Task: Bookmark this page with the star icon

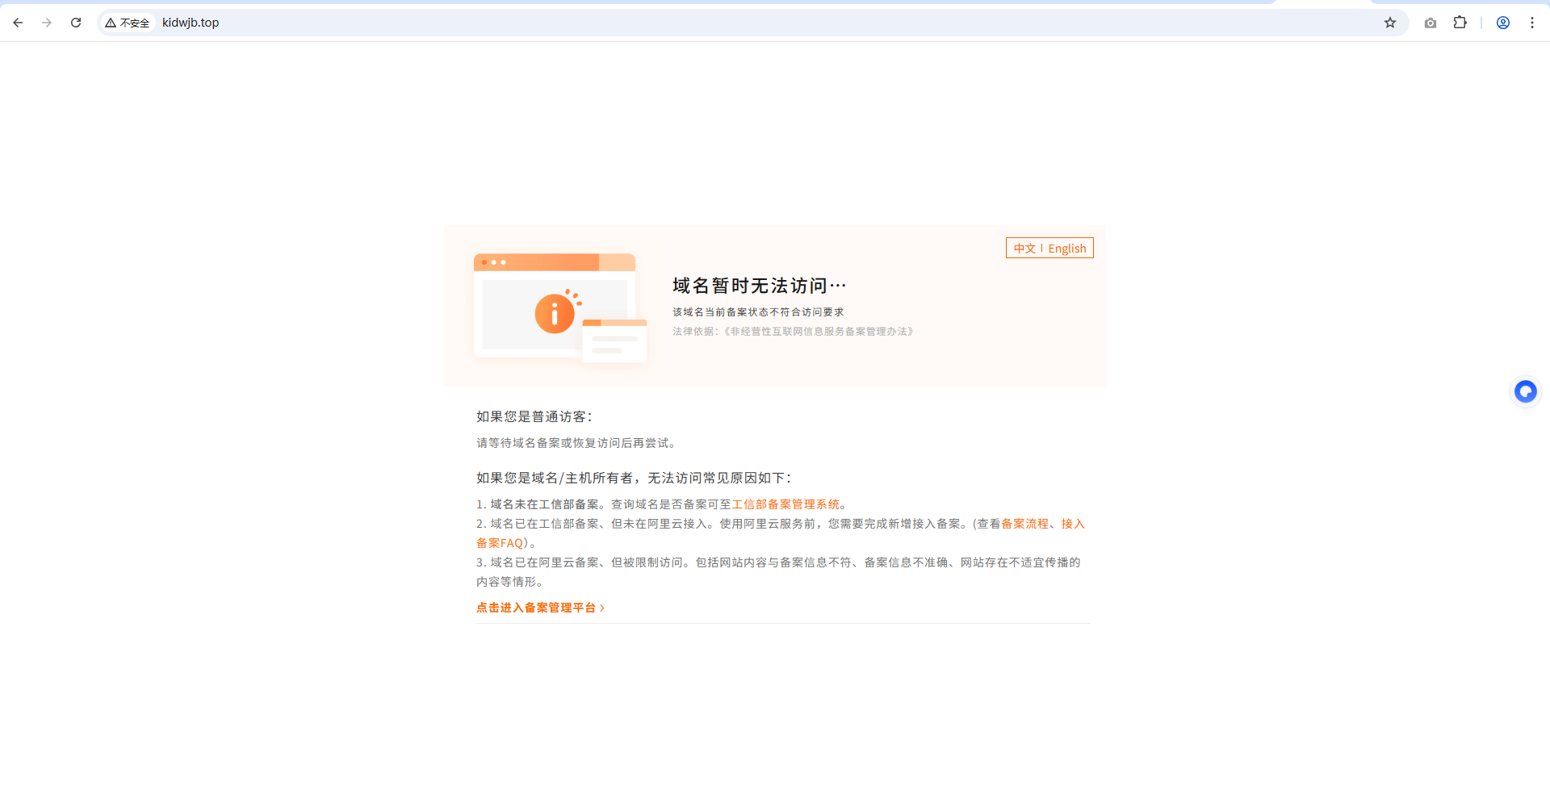Action: (x=1391, y=23)
